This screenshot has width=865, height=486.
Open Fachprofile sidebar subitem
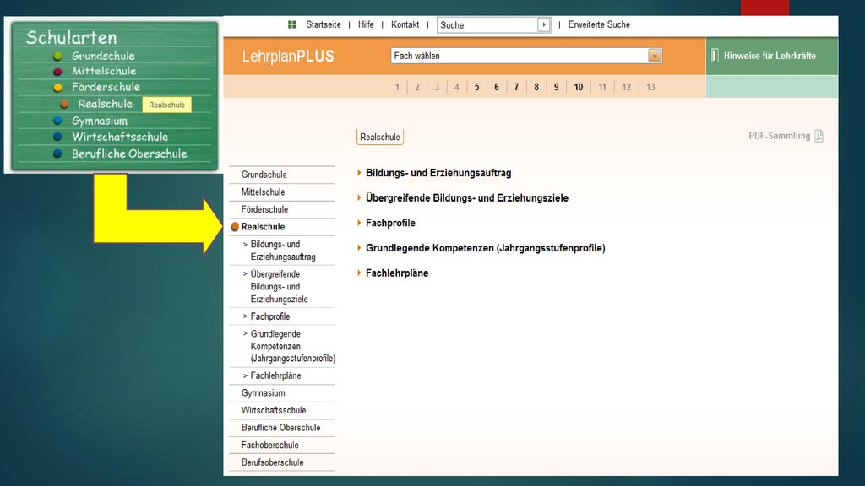click(x=270, y=316)
